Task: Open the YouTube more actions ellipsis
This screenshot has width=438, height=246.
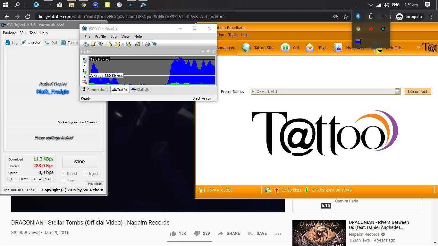Action: [278, 234]
